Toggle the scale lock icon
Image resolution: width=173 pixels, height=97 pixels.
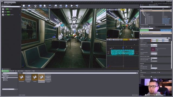[x=169, y=41]
